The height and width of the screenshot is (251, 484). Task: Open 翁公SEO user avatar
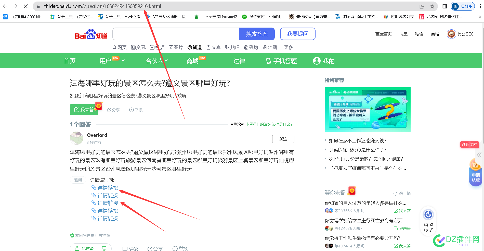click(451, 34)
